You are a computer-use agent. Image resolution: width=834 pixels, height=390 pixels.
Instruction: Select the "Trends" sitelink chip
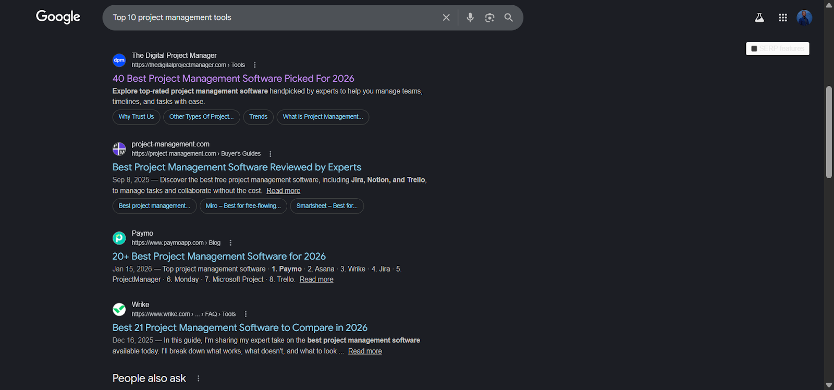[258, 117]
